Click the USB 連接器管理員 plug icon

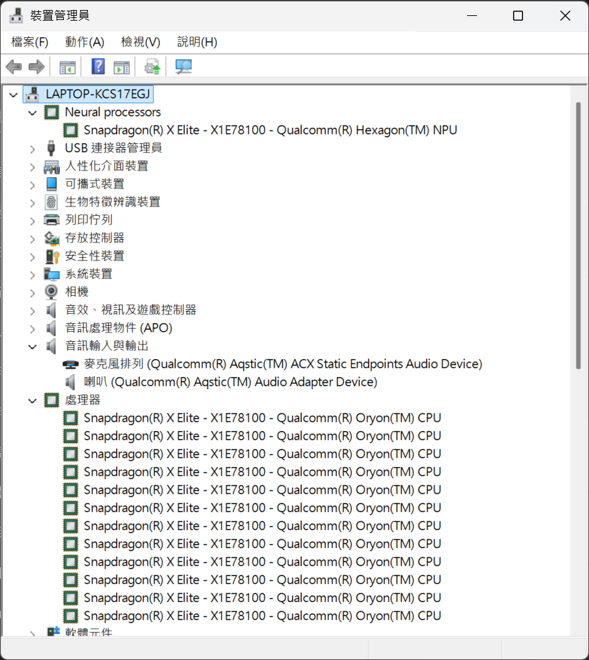pos(51,148)
